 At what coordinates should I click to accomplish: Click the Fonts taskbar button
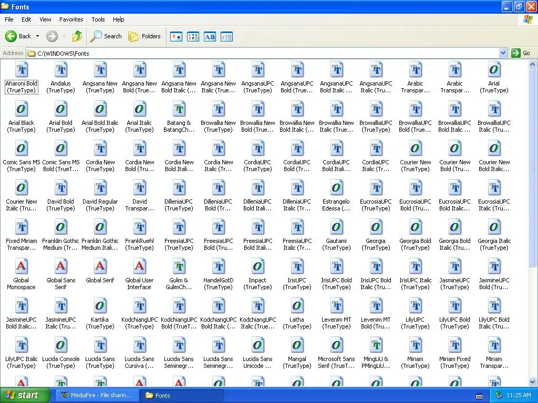point(181,396)
